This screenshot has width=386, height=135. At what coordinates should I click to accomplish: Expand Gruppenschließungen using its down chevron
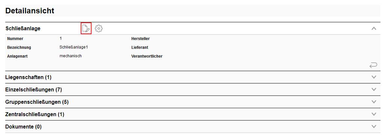374,102
